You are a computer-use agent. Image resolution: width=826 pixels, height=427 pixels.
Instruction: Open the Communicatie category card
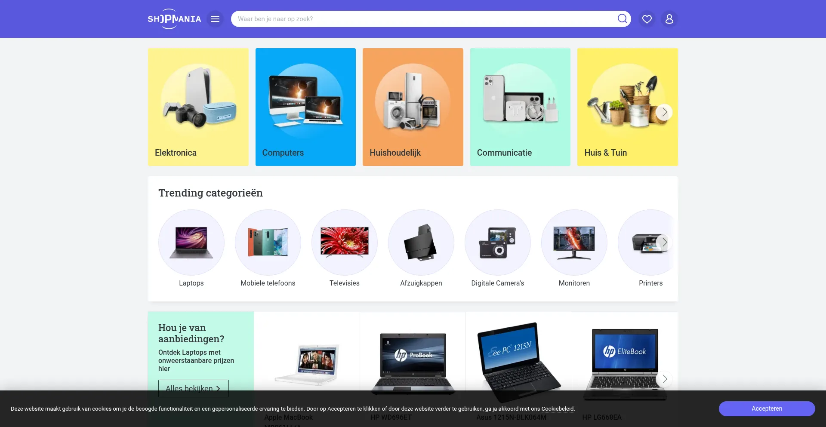[520, 107]
